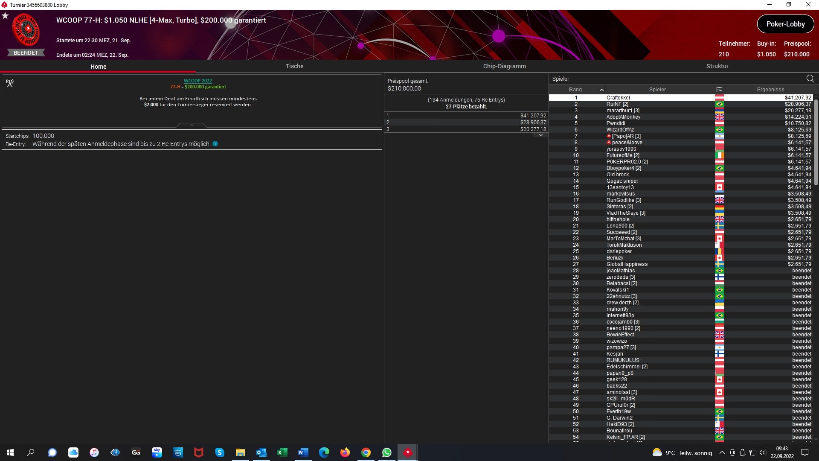This screenshot has width=819, height=461.
Task: Select player row Pwndidi
Action: pyautogui.click(x=681, y=123)
